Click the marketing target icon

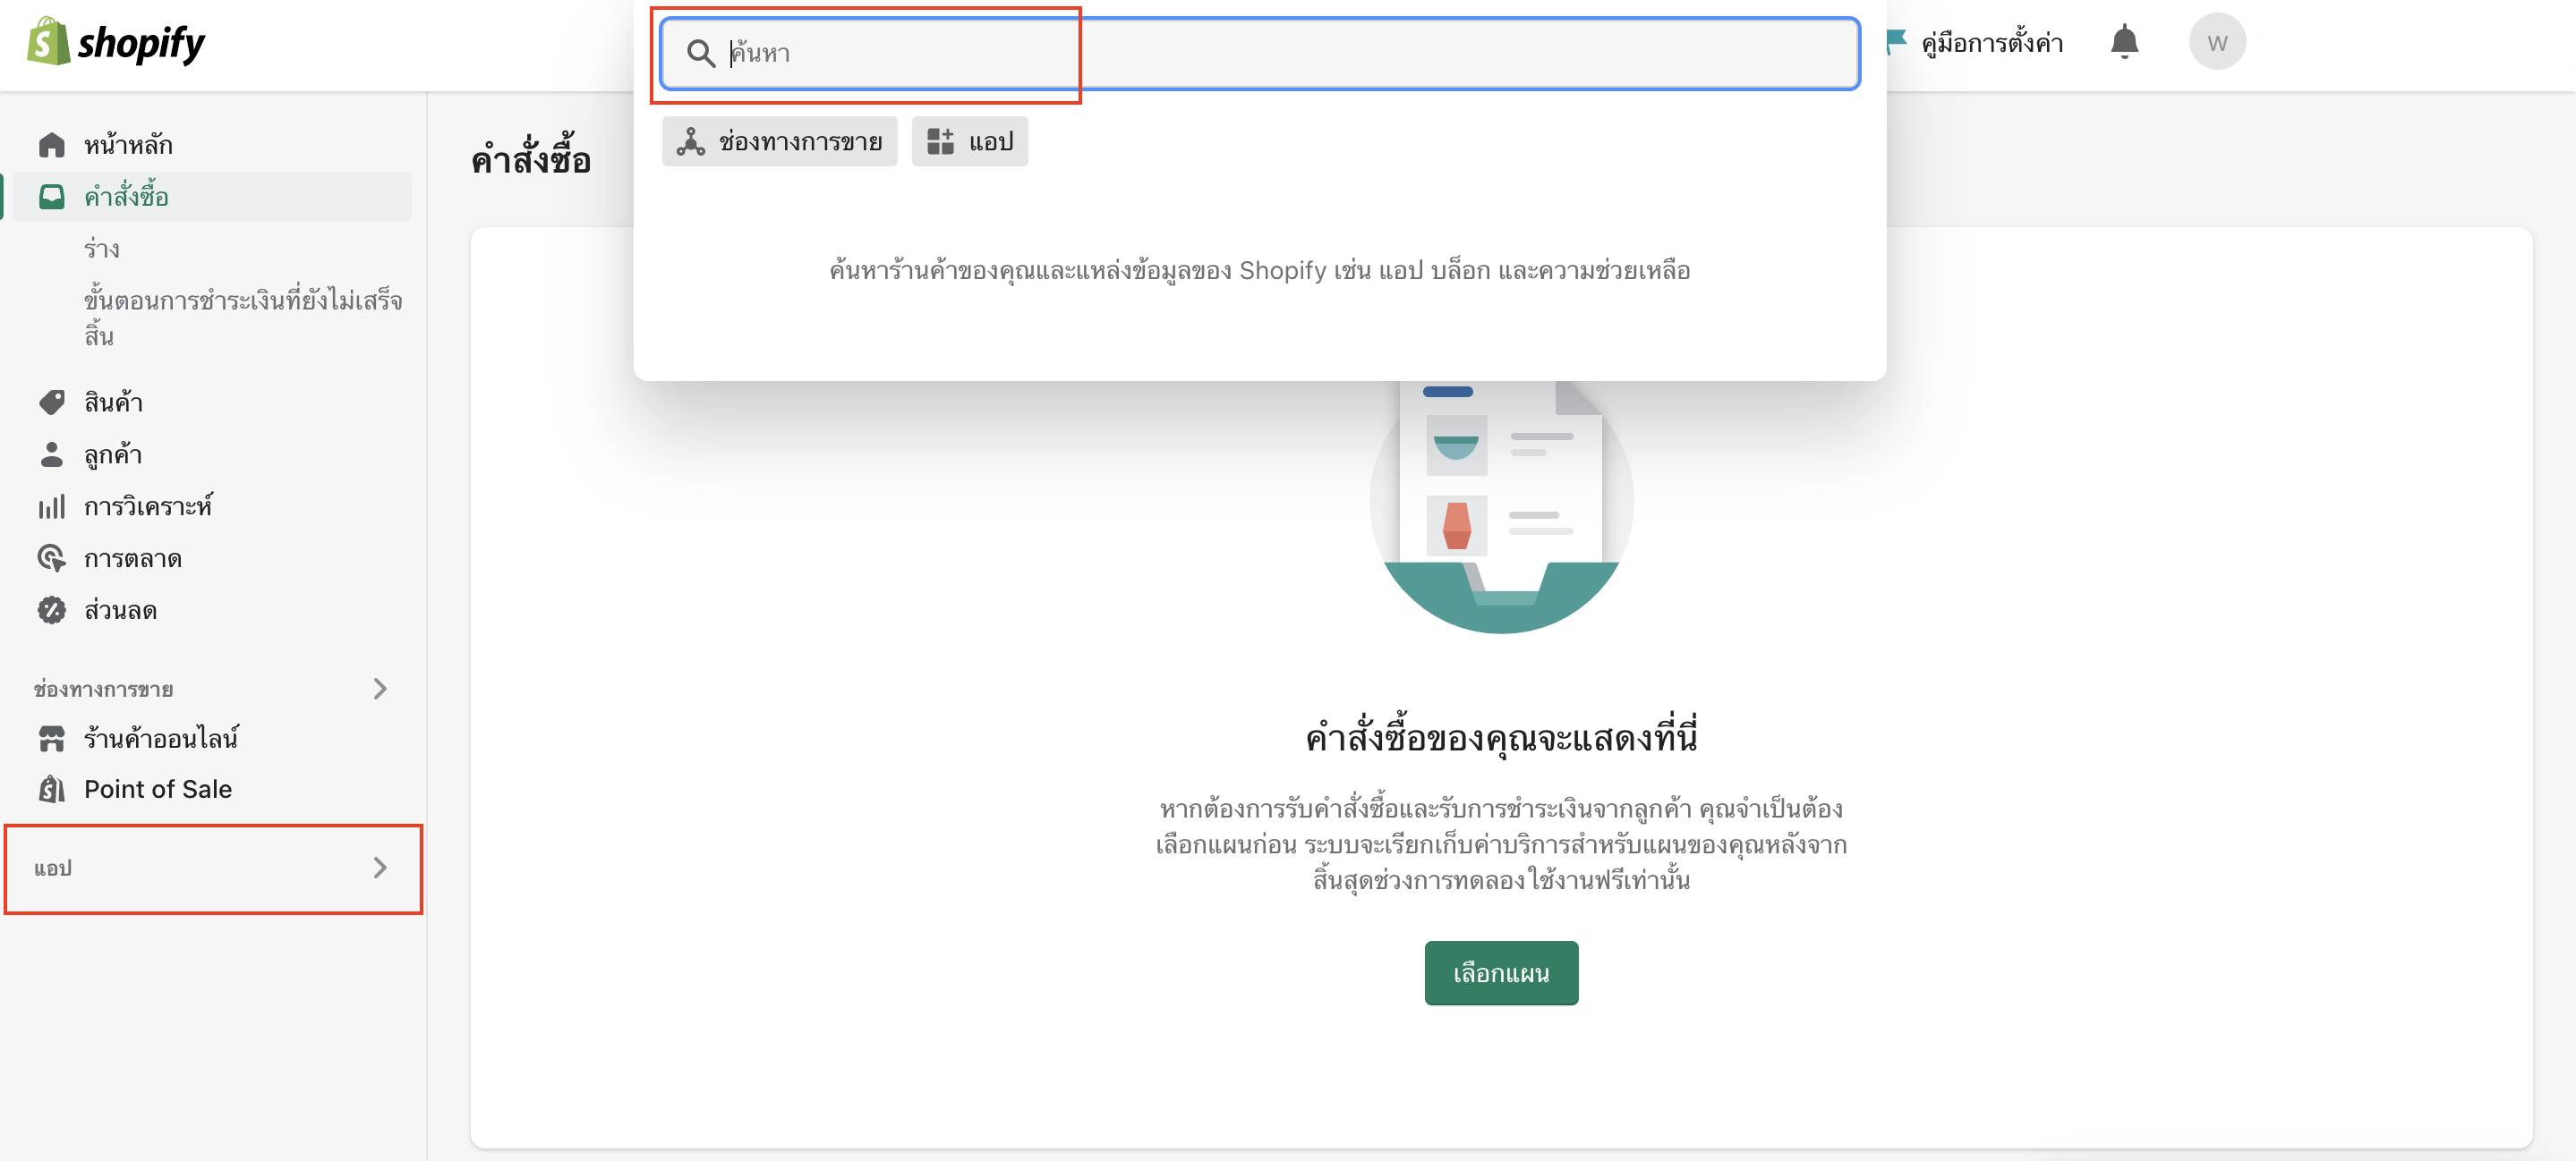(x=51, y=558)
